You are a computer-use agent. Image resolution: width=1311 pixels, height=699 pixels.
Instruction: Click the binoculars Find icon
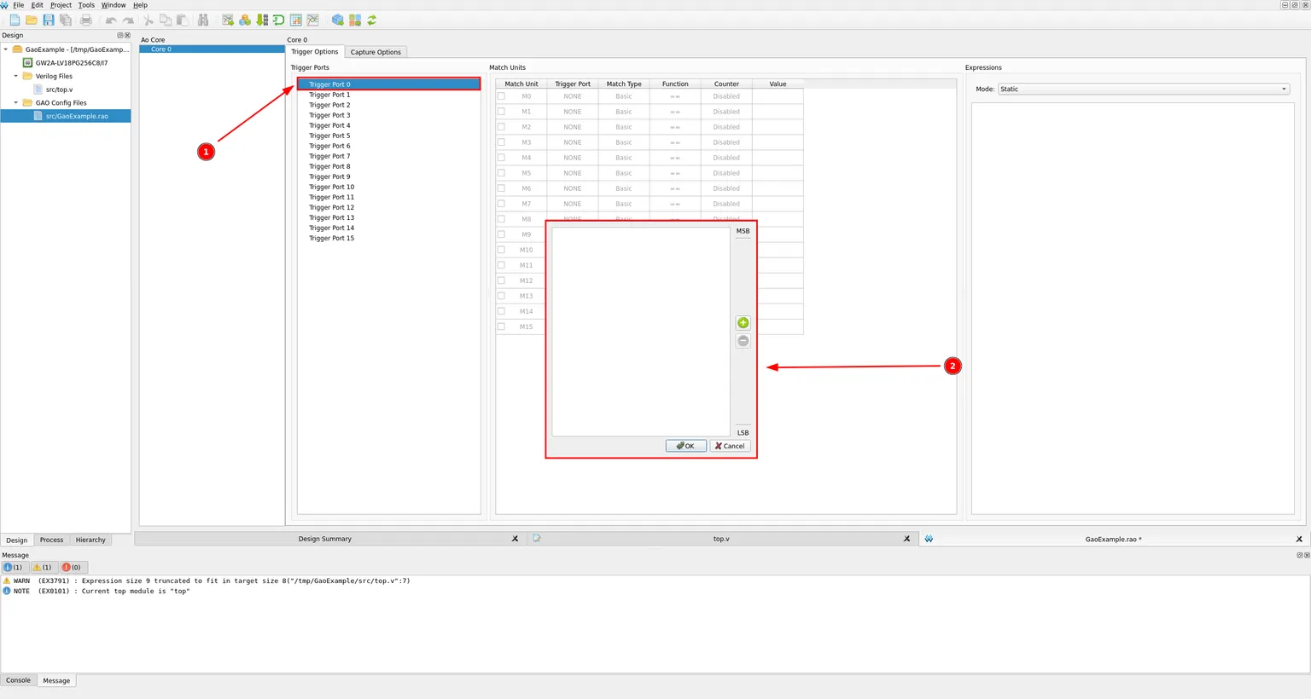click(203, 20)
